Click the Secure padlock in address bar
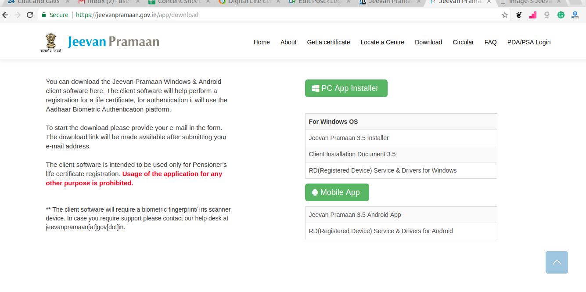The width and height of the screenshot is (586, 292). pyautogui.click(x=44, y=15)
